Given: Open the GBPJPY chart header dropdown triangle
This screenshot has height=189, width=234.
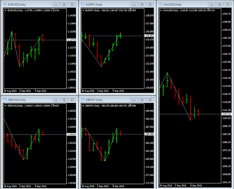Looking at the screenshot, I should [83, 106].
